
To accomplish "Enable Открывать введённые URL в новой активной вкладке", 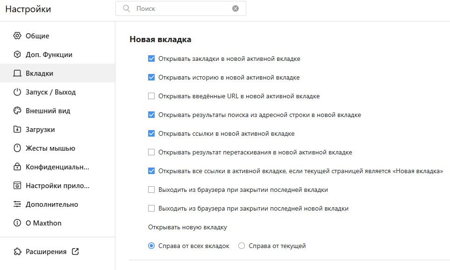I will click(x=151, y=96).
